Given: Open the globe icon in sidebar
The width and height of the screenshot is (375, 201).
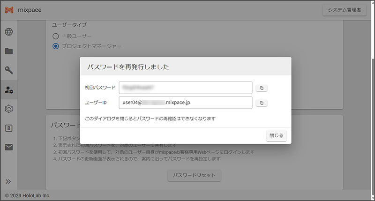Looking at the screenshot, I should click(9, 32).
